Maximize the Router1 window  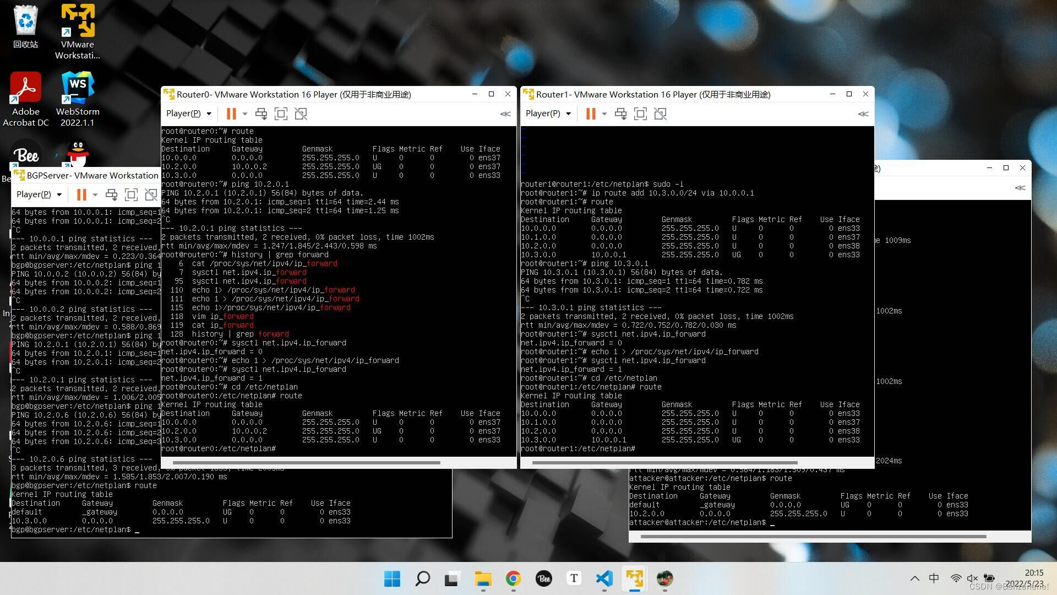[849, 94]
